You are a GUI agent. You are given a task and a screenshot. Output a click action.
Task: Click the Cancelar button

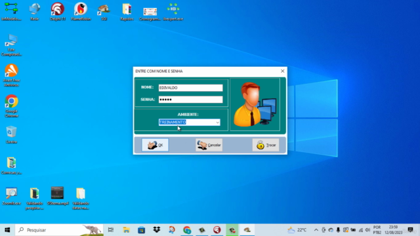(209, 145)
